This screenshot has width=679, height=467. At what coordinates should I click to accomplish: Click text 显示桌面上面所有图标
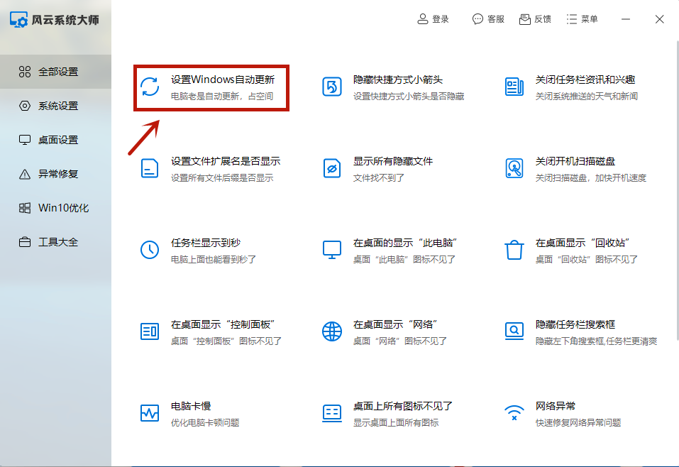pos(396,422)
